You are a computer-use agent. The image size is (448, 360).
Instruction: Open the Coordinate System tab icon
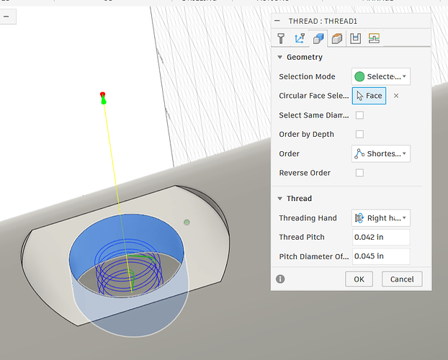300,38
